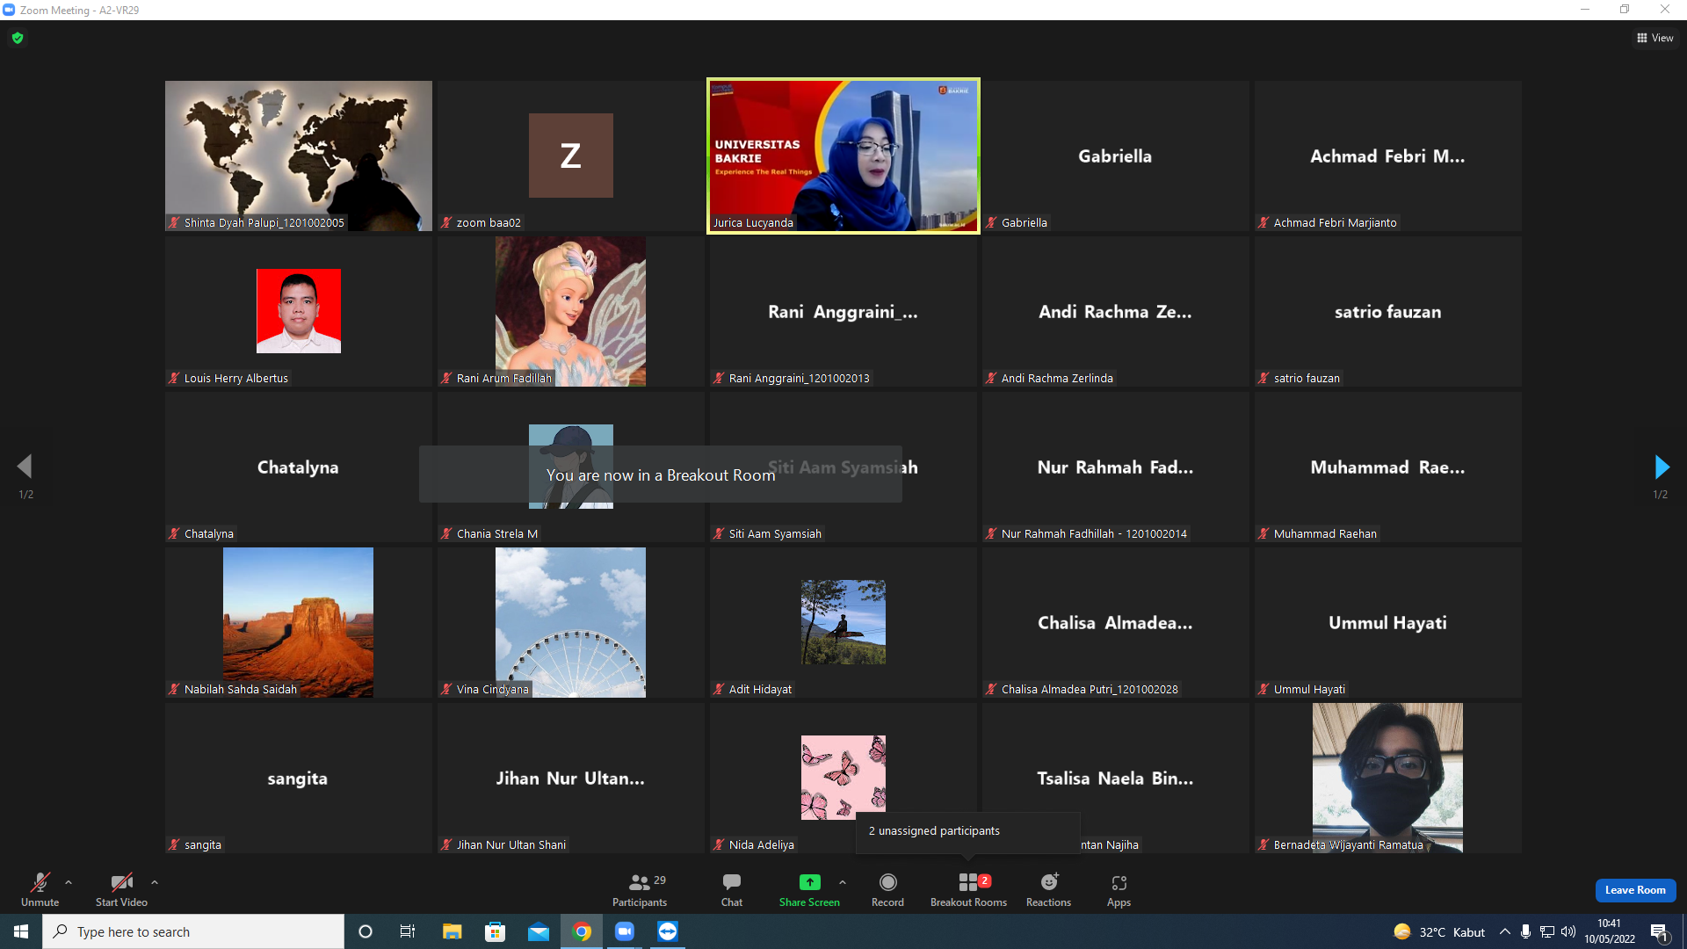Switch to Google Chrome on taskbar
Image resolution: width=1687 pixels, height=949 pixels.
(582, 931)
